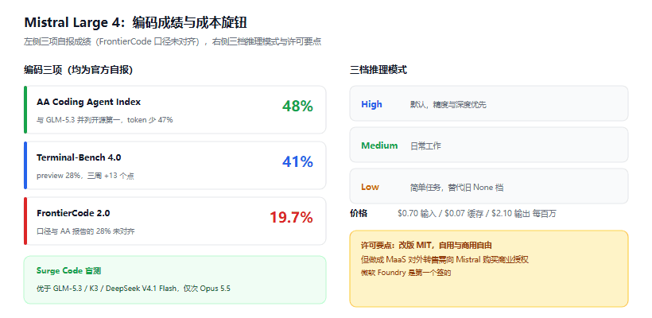The image size is (652, 318).
Task: Click the subtitle mentioning FrontierCode 口径未对齐
Action: point(173,42)
